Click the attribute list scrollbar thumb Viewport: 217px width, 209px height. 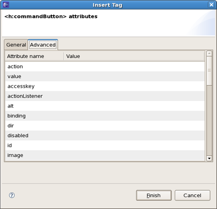209,71
